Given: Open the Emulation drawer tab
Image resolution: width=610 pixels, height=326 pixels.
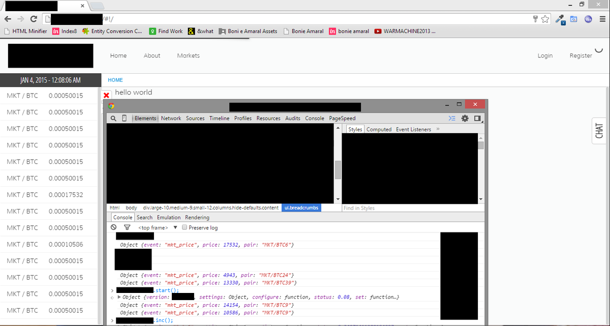Looking at the screenshot, I should (169, 217).
